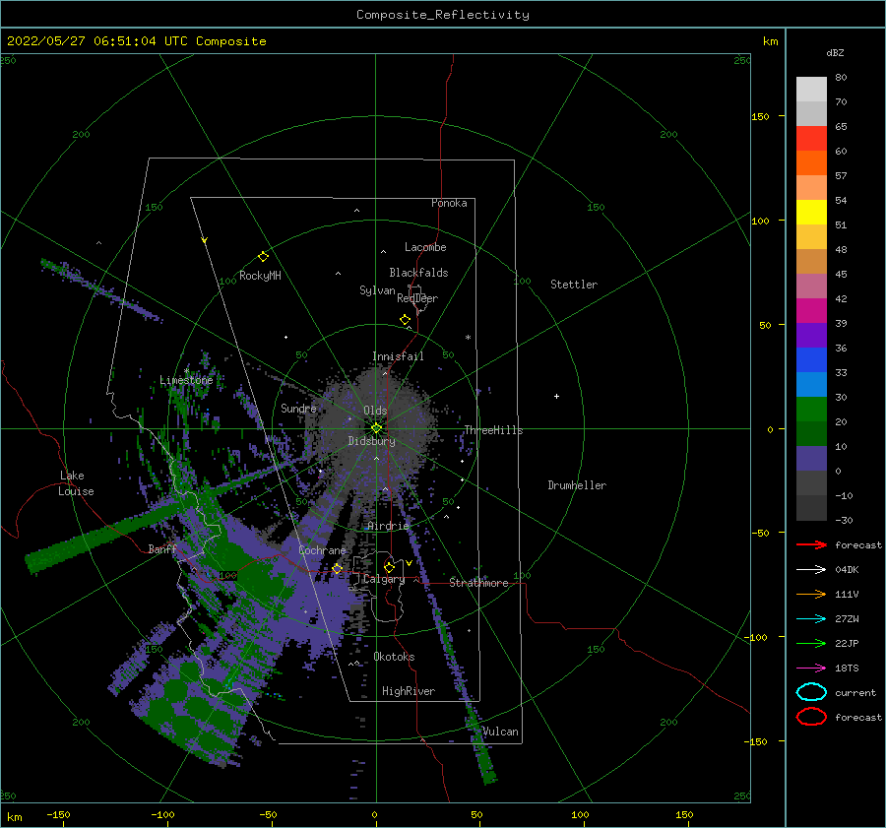Click the Strathmore label
The width and height of the screenshot is (886, 828).
coord(478,583)
